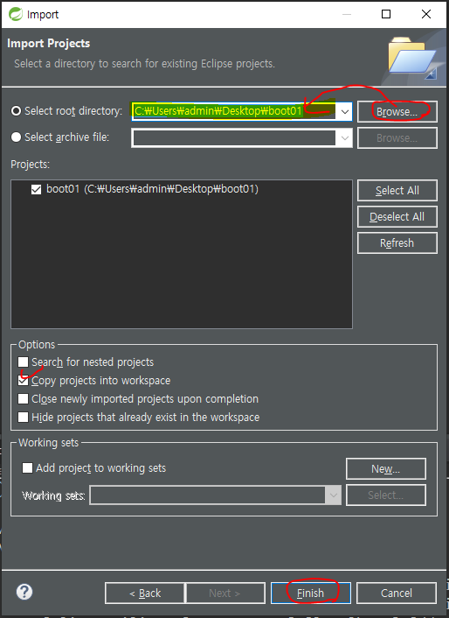Click the Deselect All button
The height and width of the screenshot is (618, 449).
397,217
